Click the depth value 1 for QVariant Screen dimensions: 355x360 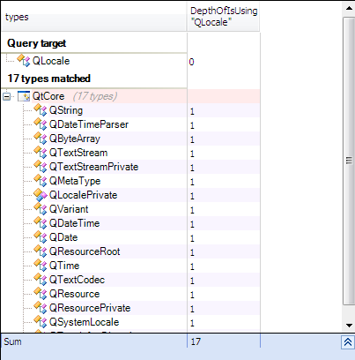(x=192, y=210)
